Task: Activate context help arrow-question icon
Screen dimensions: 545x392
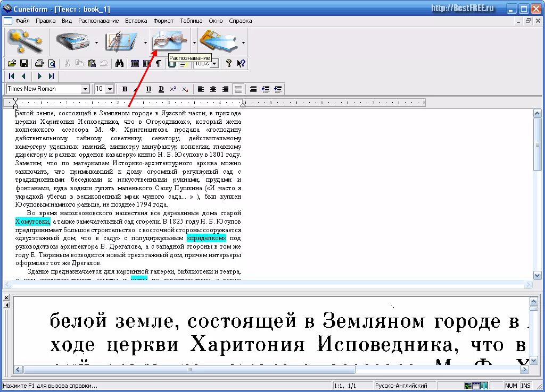Action: point(241,64)
